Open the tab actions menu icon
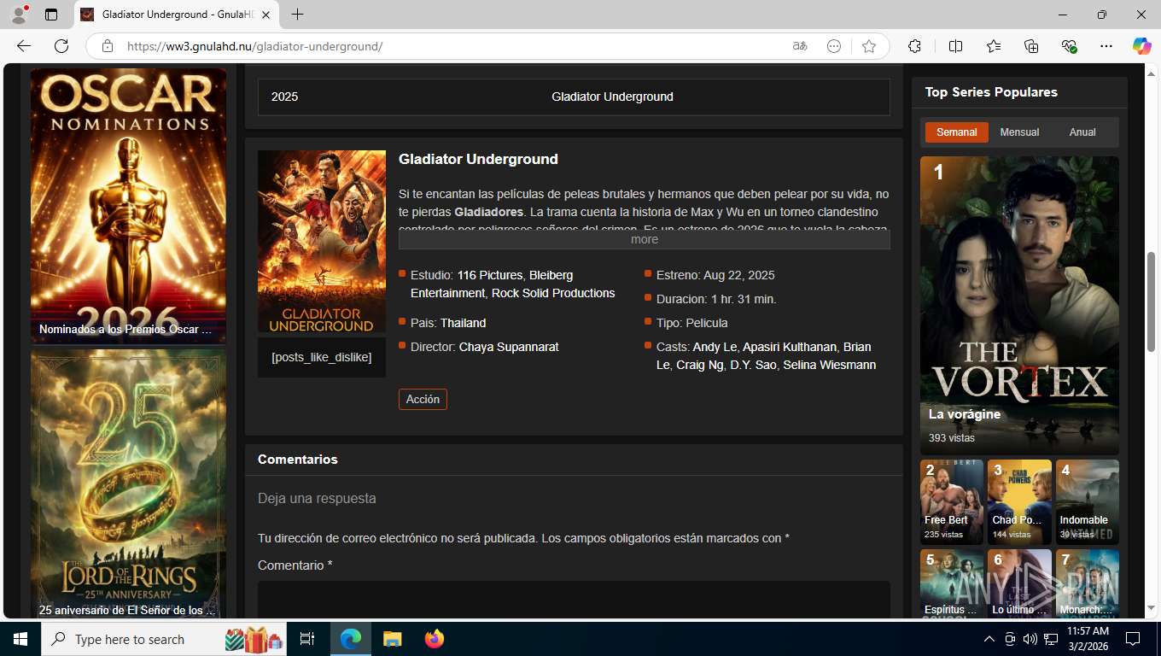This screenshot has height=656, width=1161. point(51,15)
